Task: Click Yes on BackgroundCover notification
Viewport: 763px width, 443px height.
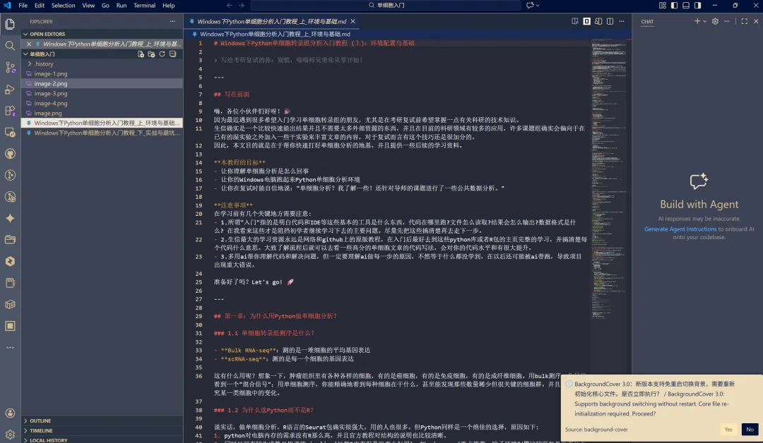Action: [x=728, y=430]
